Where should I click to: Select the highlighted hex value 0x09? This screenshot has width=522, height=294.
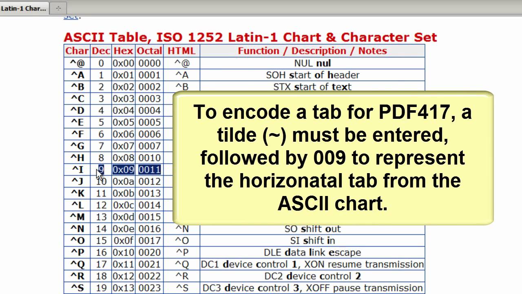123,170
